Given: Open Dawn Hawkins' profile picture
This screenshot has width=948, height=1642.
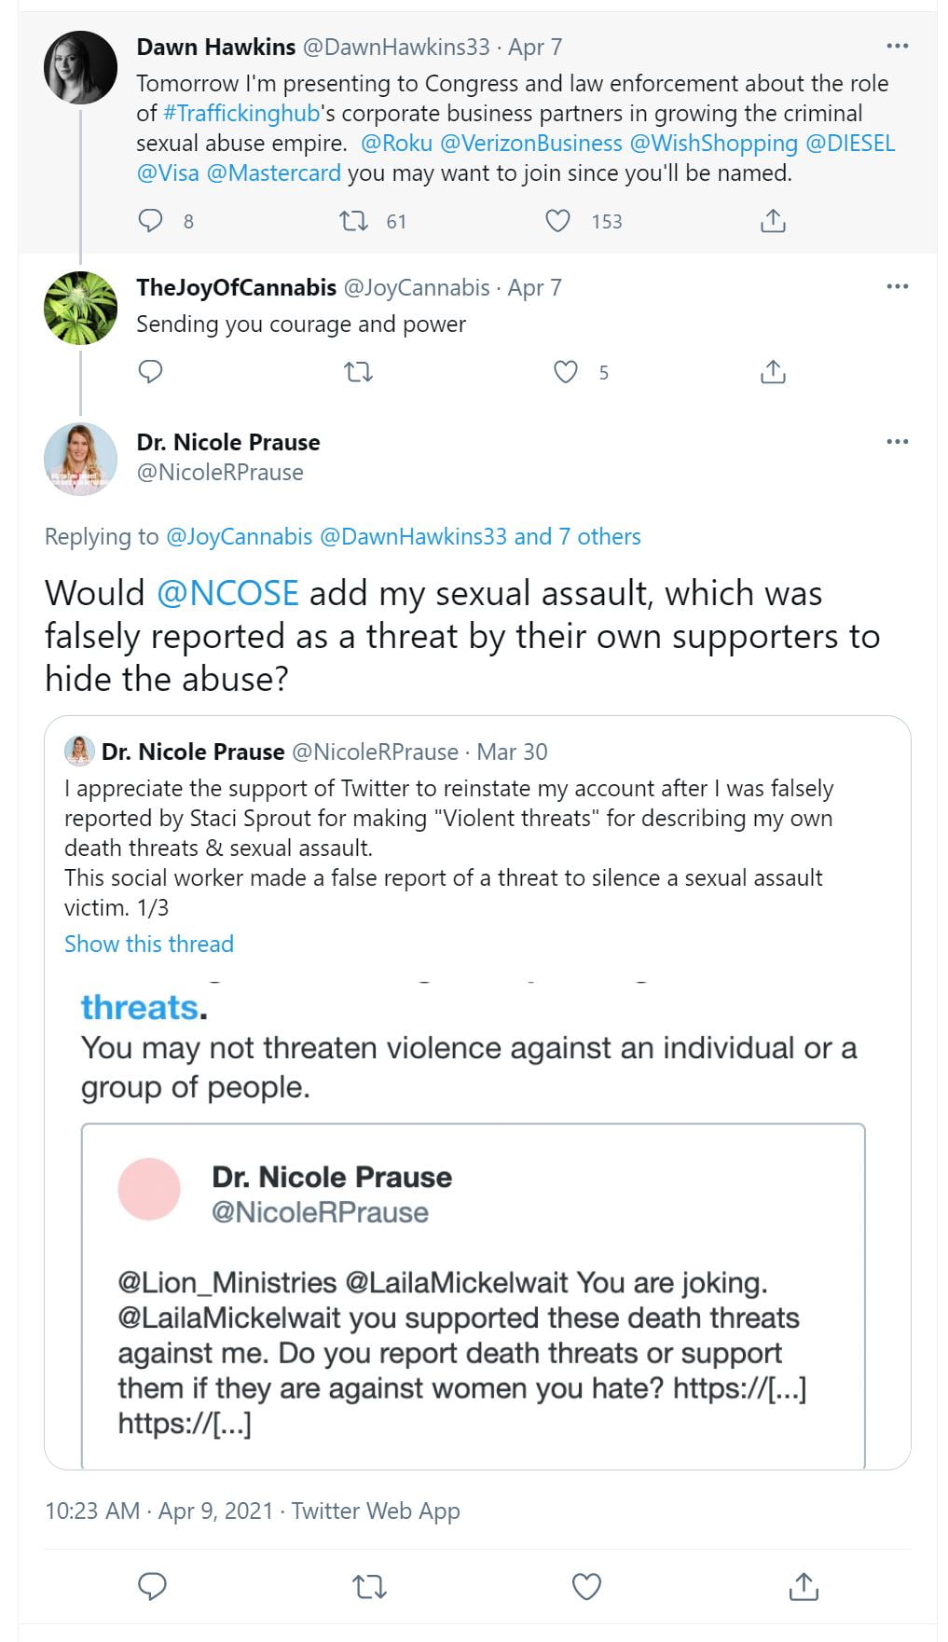Looking at the screenshot, I should click(80, 67).
